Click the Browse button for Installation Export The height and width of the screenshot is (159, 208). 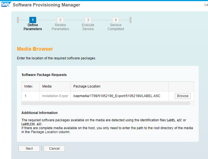pos(183,96)
